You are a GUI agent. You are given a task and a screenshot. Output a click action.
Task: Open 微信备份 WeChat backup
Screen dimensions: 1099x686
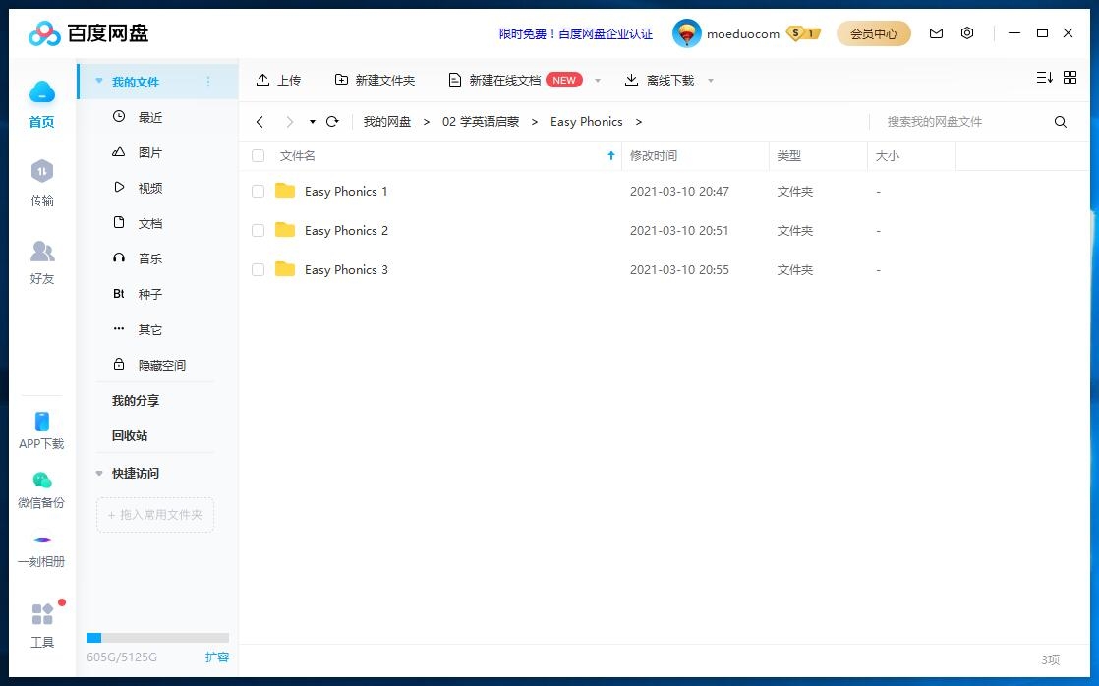(41, 487)
